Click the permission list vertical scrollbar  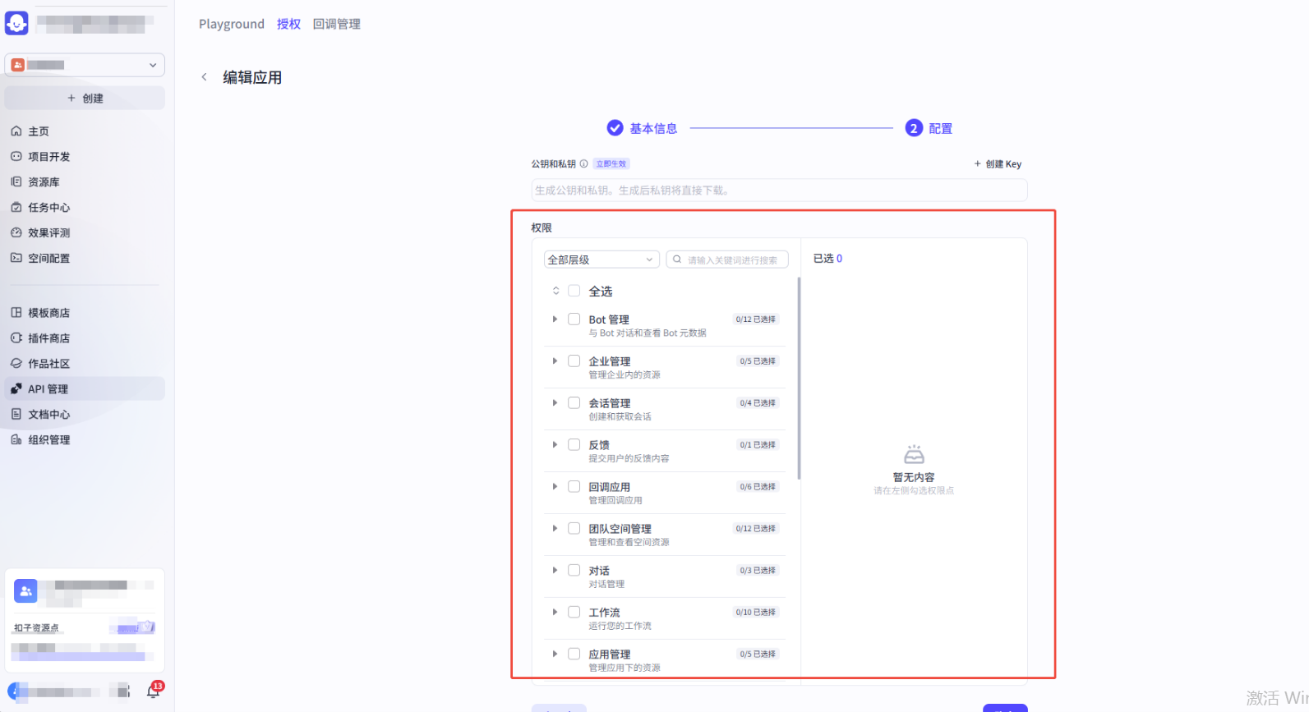799,379
